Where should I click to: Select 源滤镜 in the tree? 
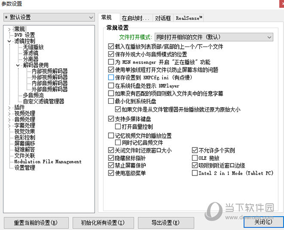[x=31, y=53]
